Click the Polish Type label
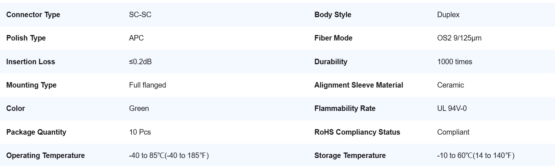Image resolution: width=555 pixels, height=166 pixels. [x=26, y=38]
